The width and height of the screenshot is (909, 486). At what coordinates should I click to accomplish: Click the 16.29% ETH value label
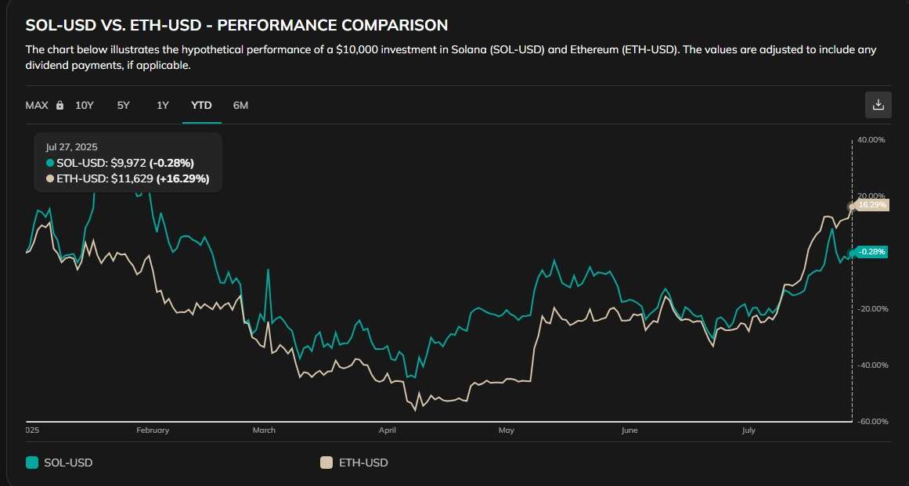871,205
